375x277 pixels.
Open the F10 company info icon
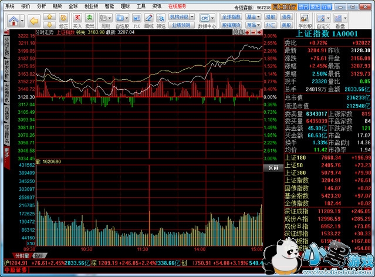pyautogui.click(x=136, y=21)
